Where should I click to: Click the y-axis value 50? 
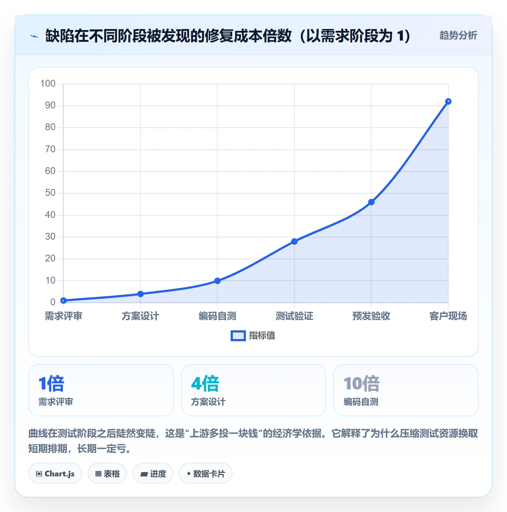click(50, 193)
